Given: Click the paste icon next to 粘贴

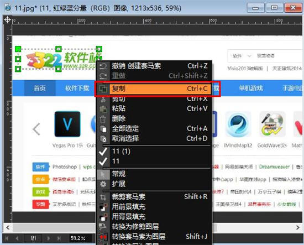Looking at the screenshot, I should pyautogui.click(x=103, y=109).
